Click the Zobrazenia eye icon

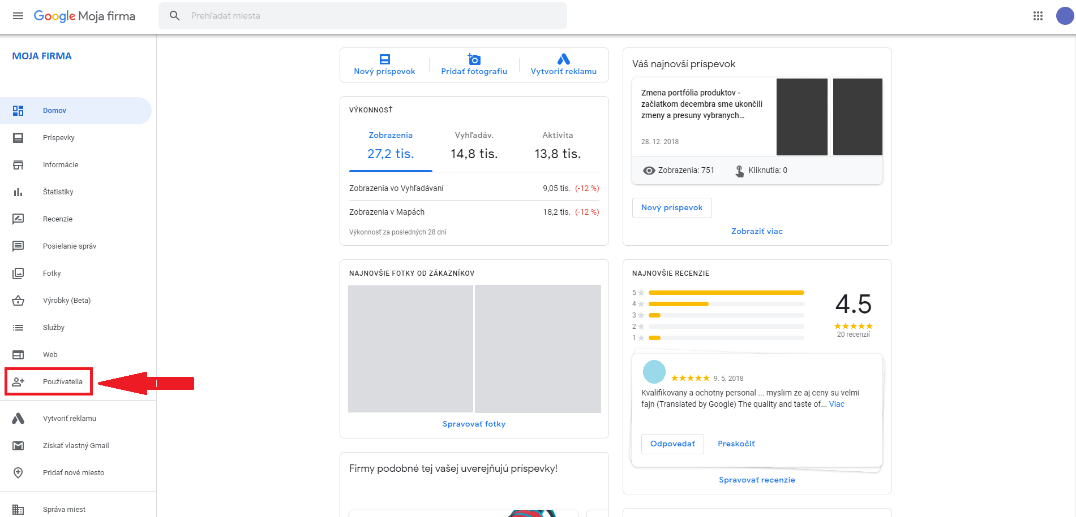(649, 171)
